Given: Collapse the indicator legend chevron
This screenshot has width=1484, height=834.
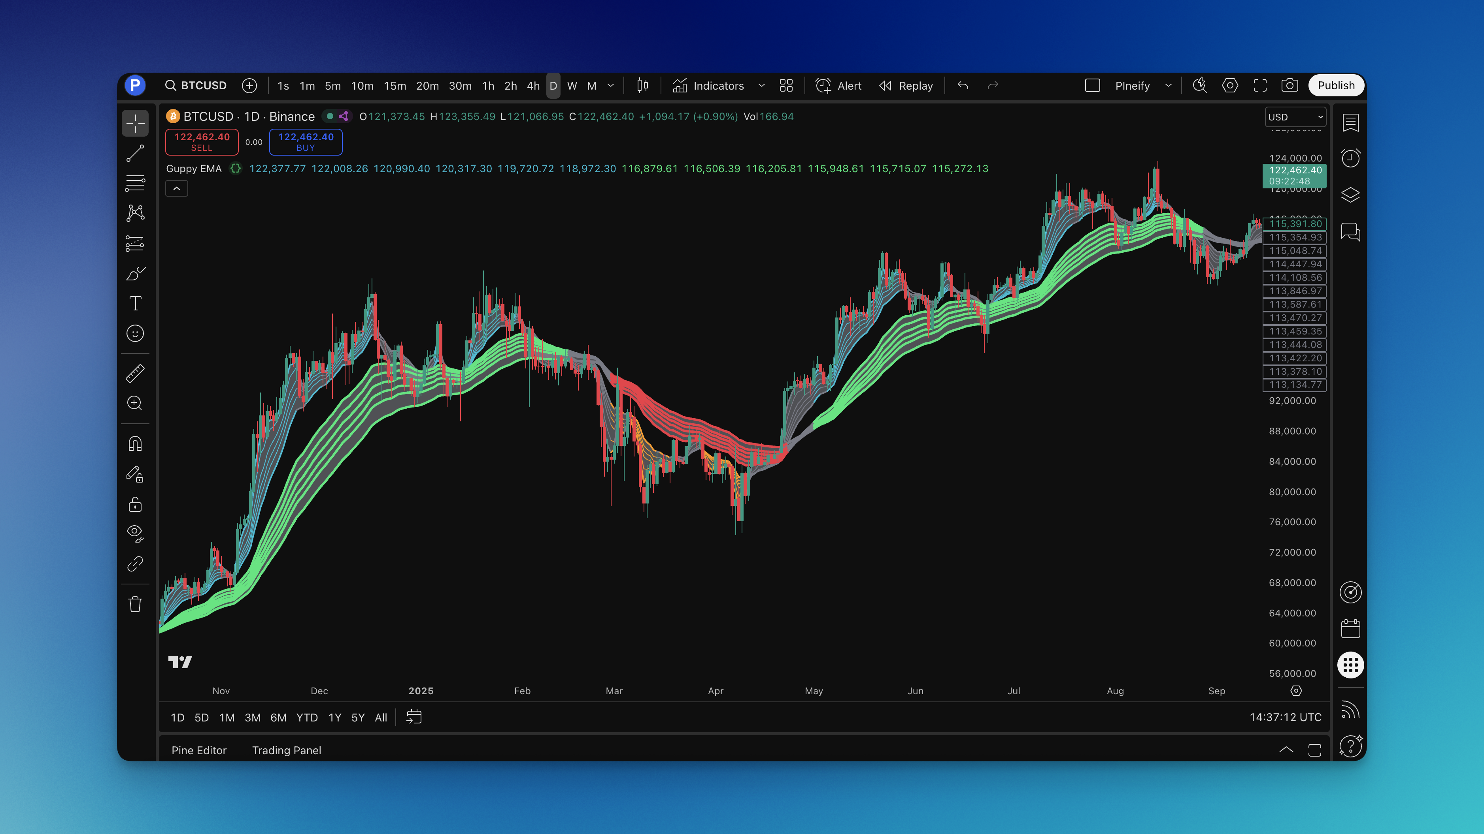Looking at the screenshot, I should click(x=176, y=189).
